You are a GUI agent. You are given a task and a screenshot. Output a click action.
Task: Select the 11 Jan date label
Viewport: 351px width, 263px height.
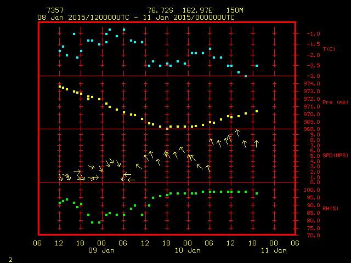click(x=273, y=250)
